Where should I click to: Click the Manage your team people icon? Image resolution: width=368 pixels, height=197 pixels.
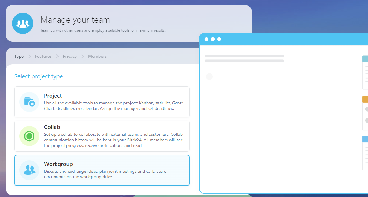23,23
